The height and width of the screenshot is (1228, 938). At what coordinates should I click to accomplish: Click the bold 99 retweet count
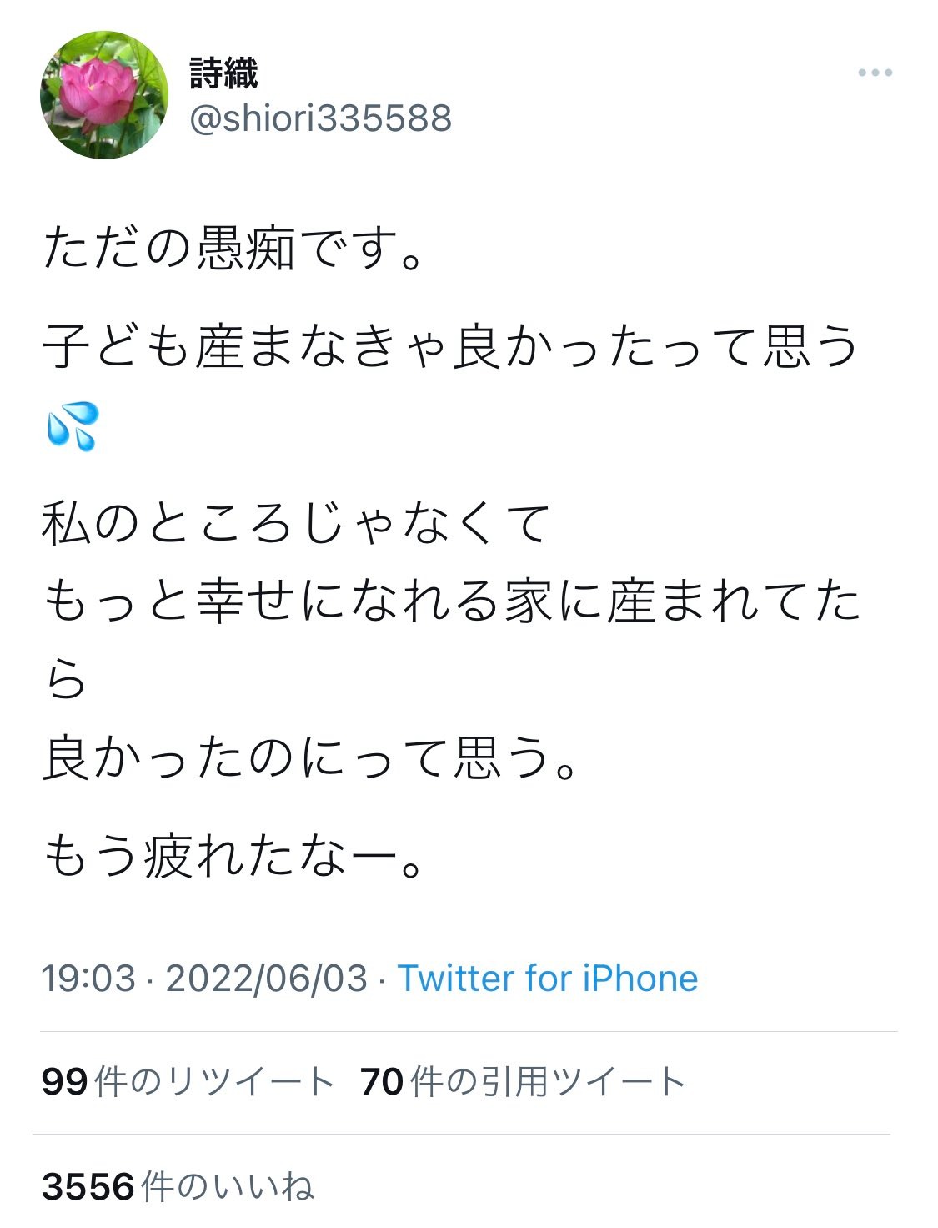coord(64,1082)
